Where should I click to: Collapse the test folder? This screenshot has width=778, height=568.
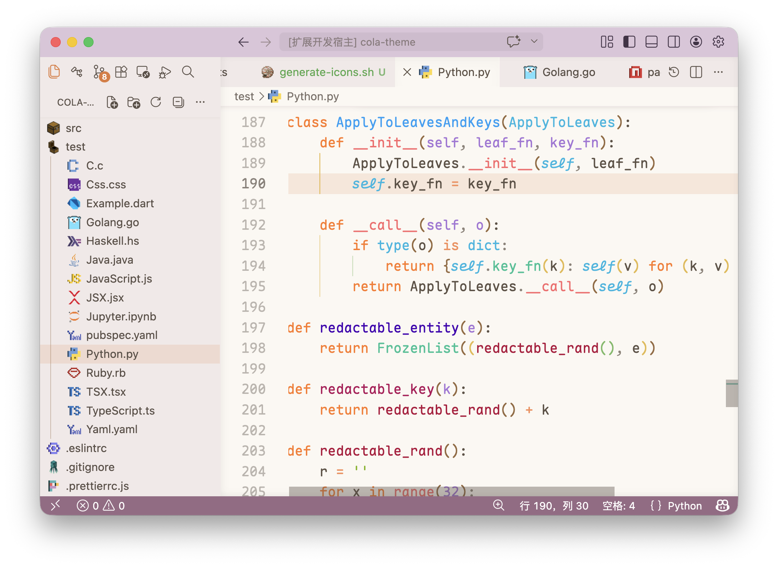click(130, 147)
